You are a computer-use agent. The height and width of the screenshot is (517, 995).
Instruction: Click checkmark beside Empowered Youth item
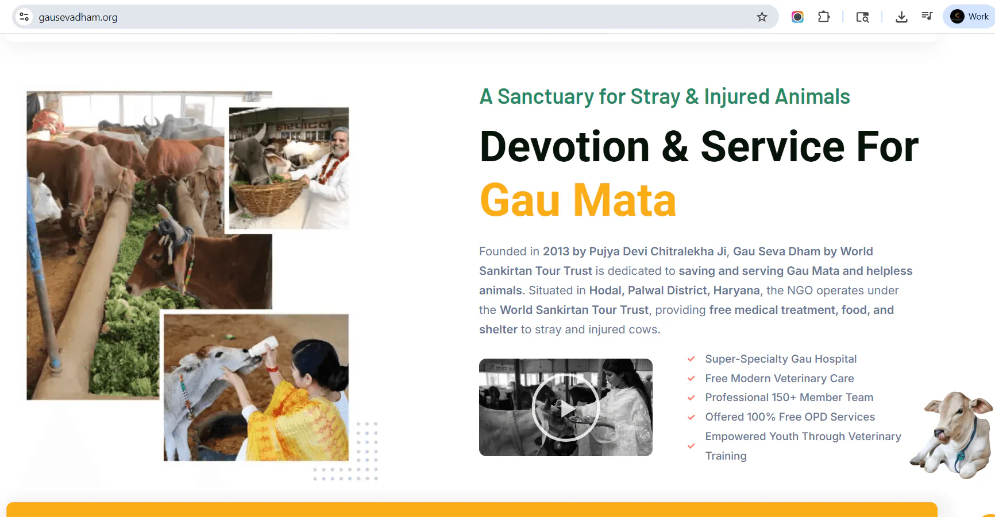(691, 446)
